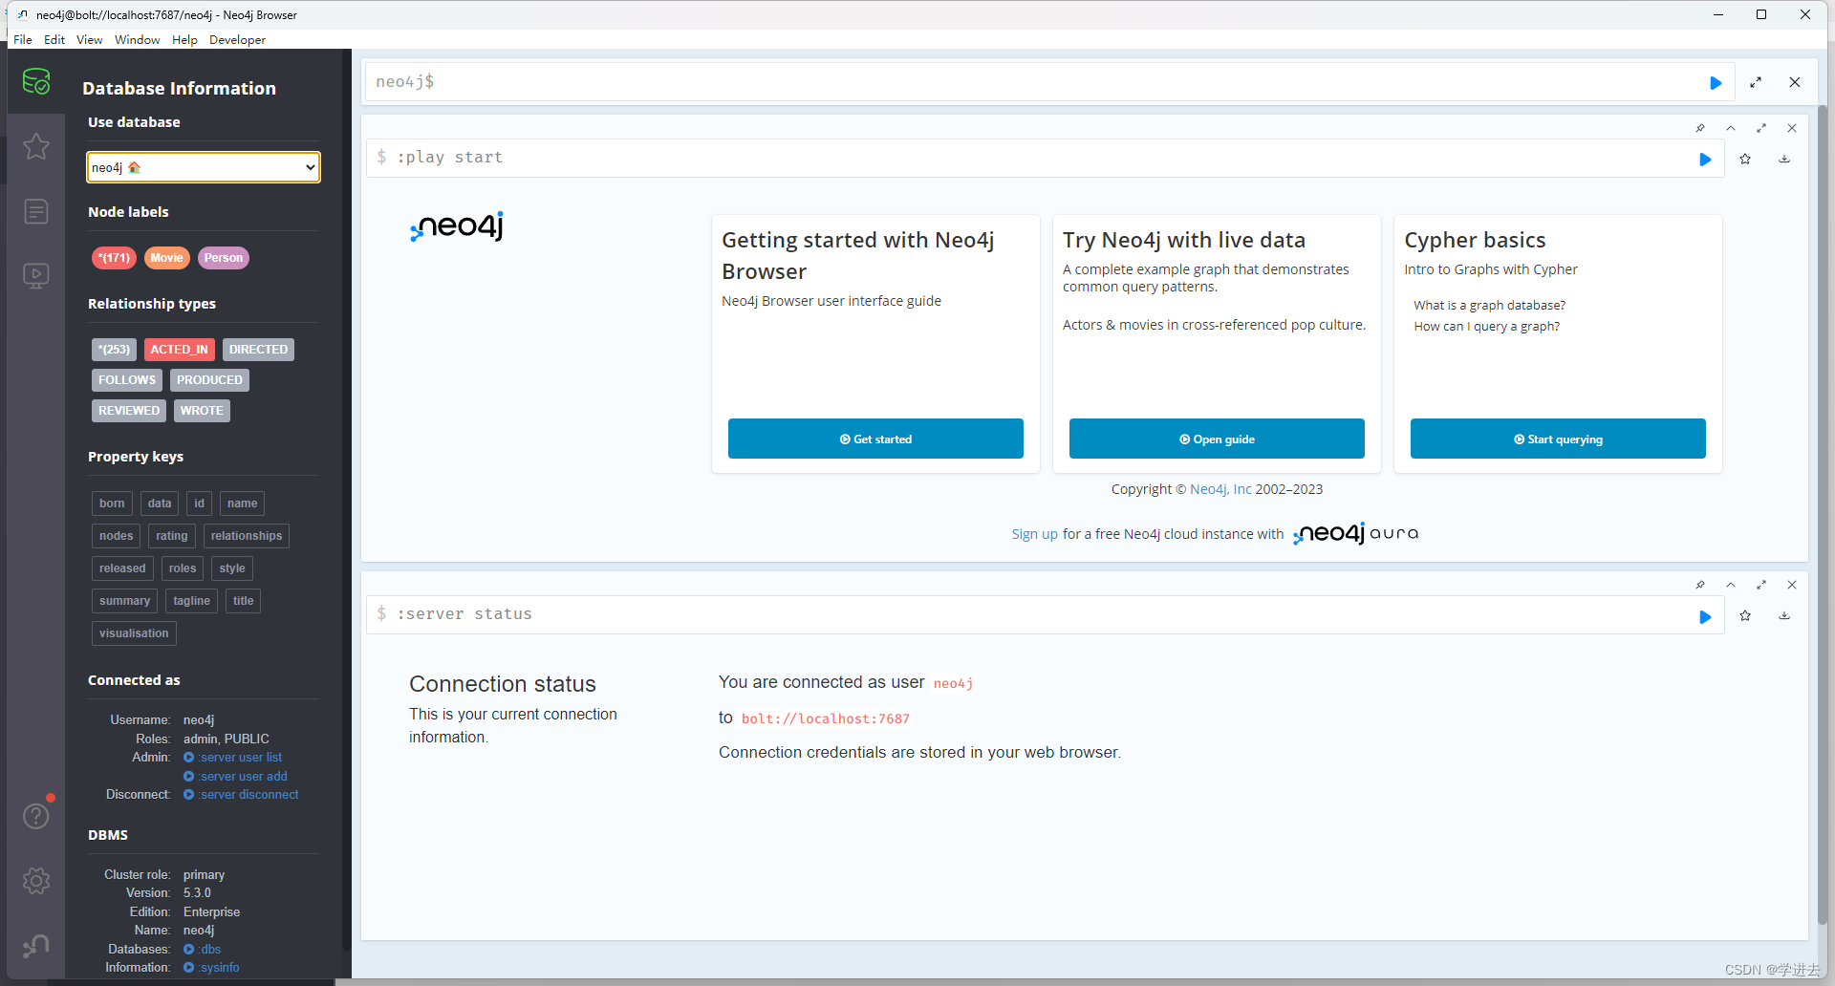The width and height of the screenshot is (1835, 986).
Task: Click the tagline property key
Action: click(192, 601)
